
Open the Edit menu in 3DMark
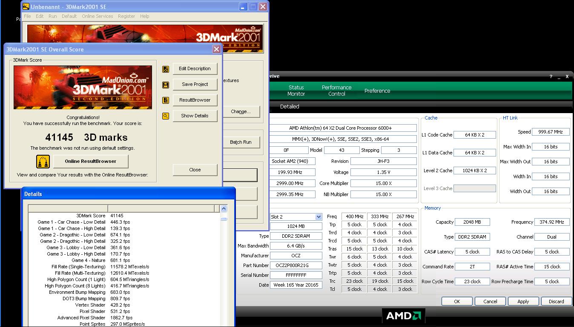point(40,16)
